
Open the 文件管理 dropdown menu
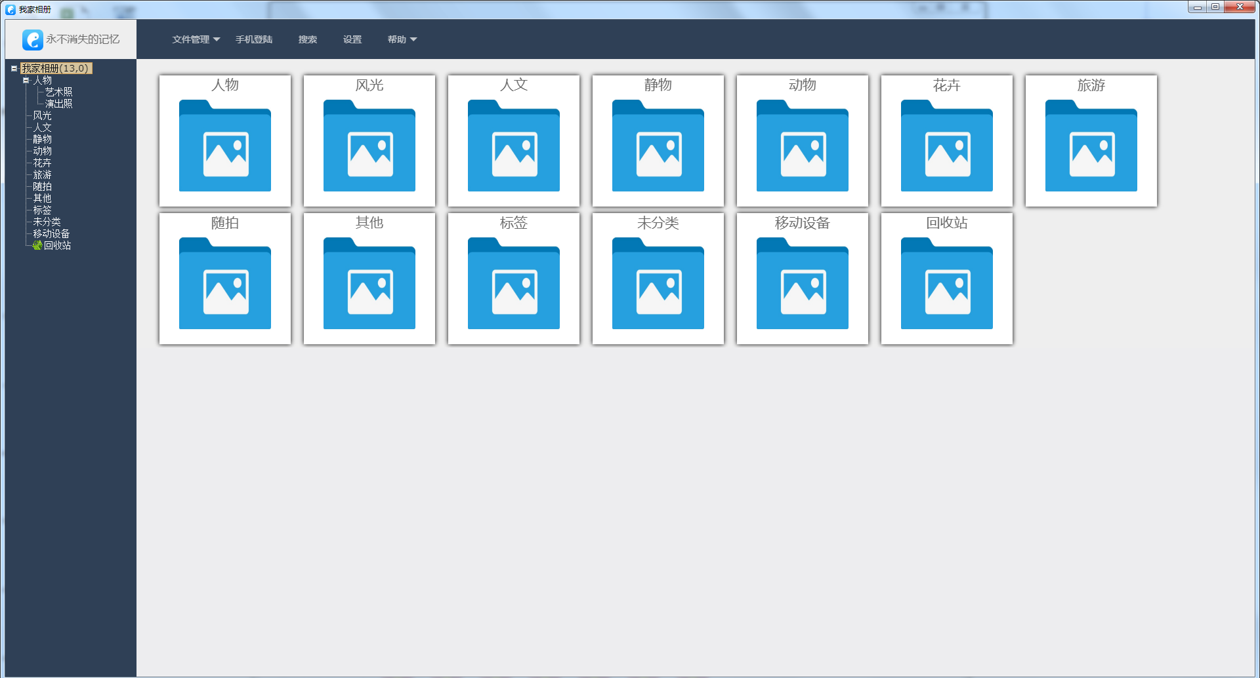coord(196,39)
